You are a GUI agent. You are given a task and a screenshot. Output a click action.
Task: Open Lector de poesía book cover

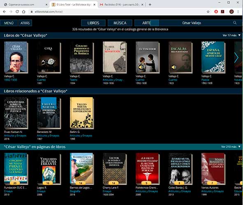click(115, 169)
